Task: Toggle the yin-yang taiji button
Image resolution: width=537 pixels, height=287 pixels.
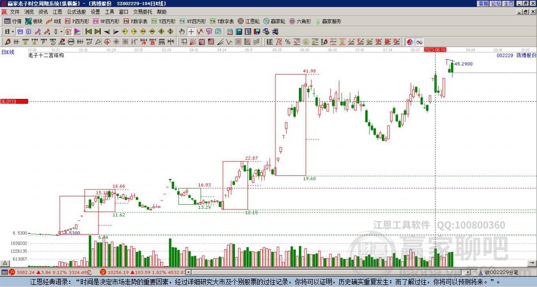Action: point(410,42)
